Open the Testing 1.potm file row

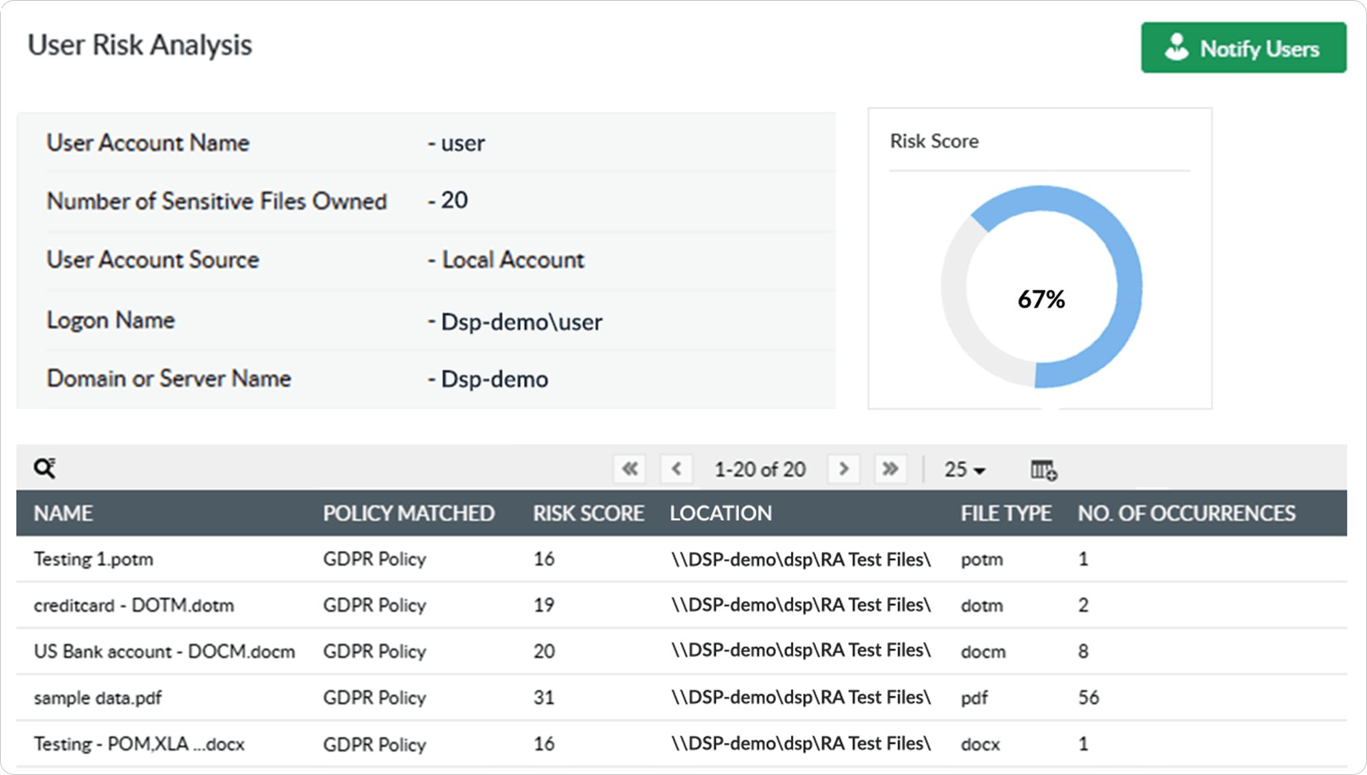point(93,560)
